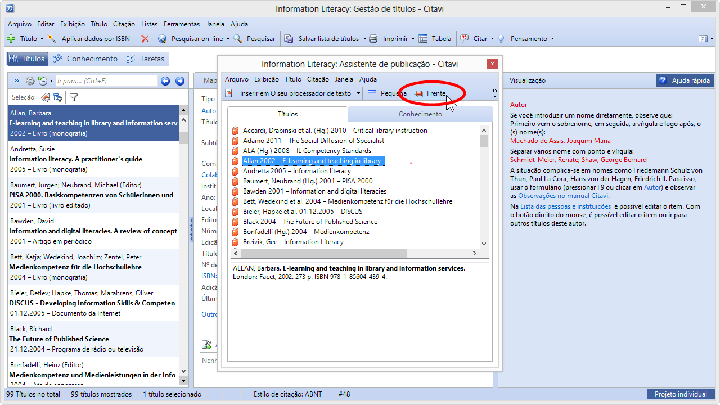Select the Visualização panel tab
This screenshot has width=720, height=405.
pyautogui.click(x=528, y=80)
